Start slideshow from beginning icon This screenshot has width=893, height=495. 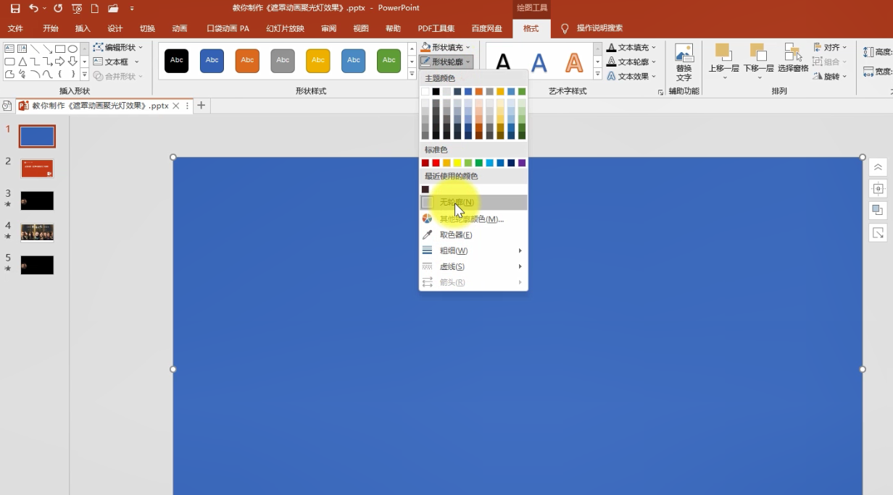(76, 9)
